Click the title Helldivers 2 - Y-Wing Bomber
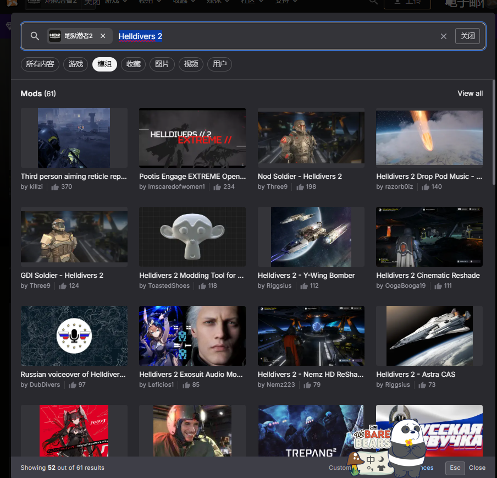The width and height of the screenshot is (497, 478). [306, 276]
